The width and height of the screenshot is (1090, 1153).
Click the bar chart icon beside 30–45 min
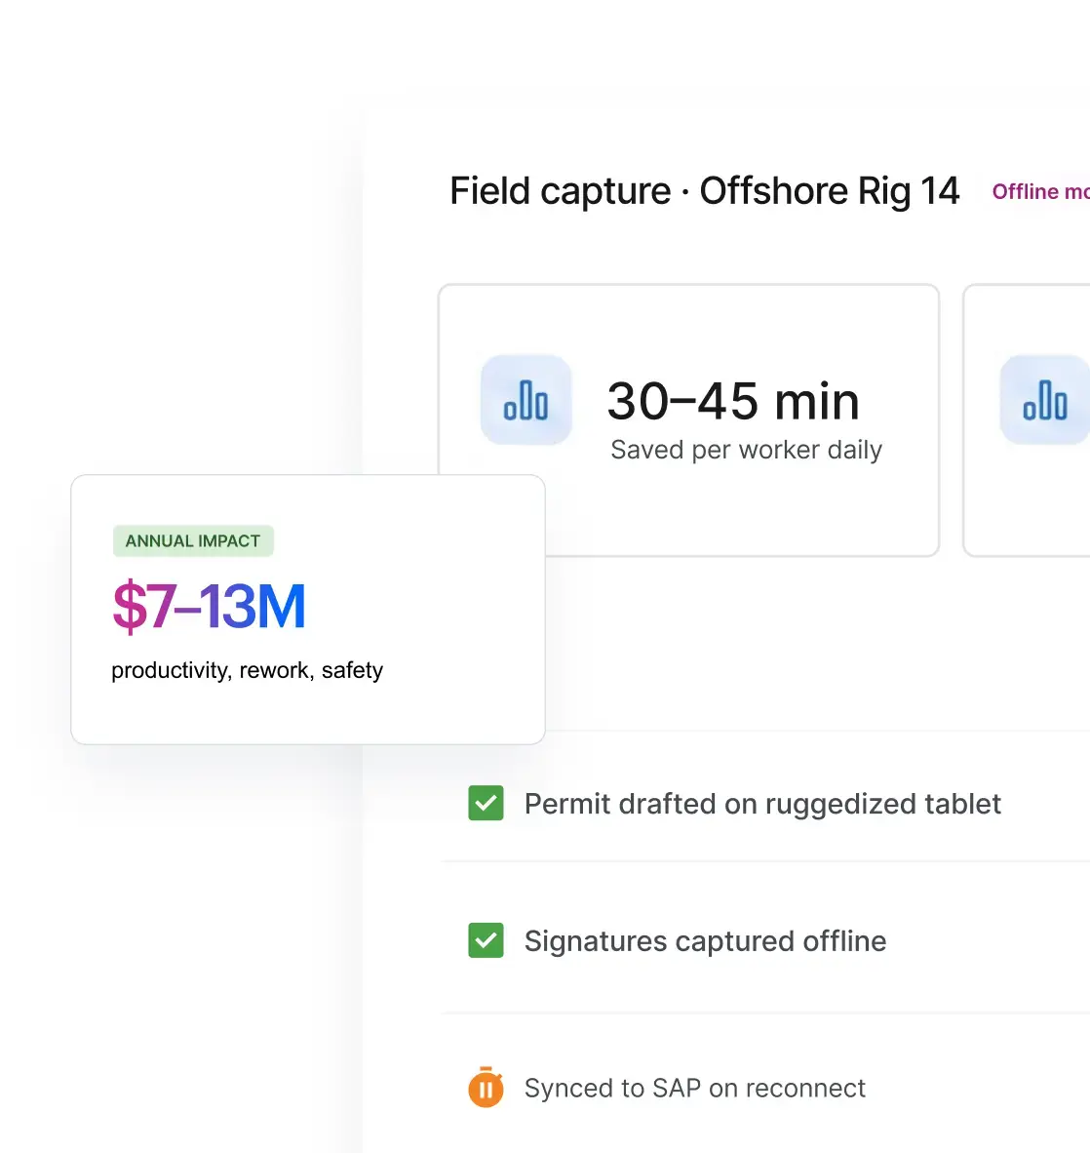526,400
